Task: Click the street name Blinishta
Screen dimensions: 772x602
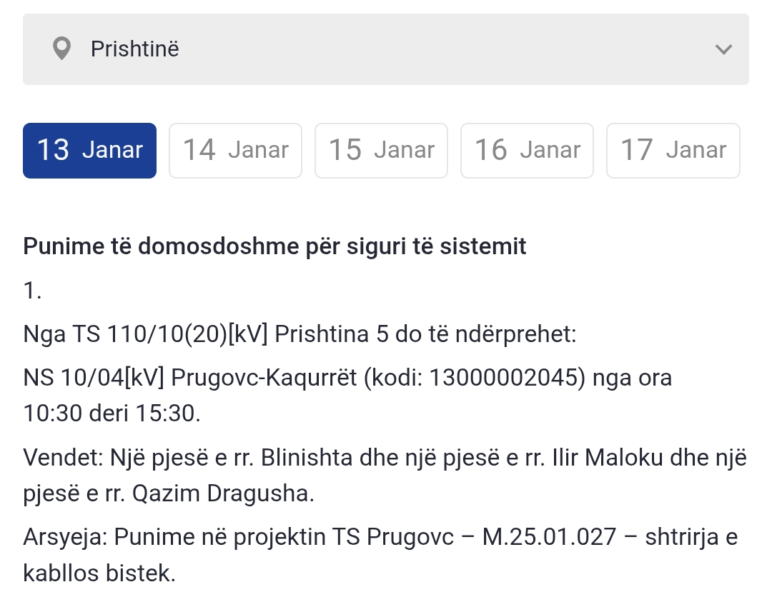Action: coord(307,457)
